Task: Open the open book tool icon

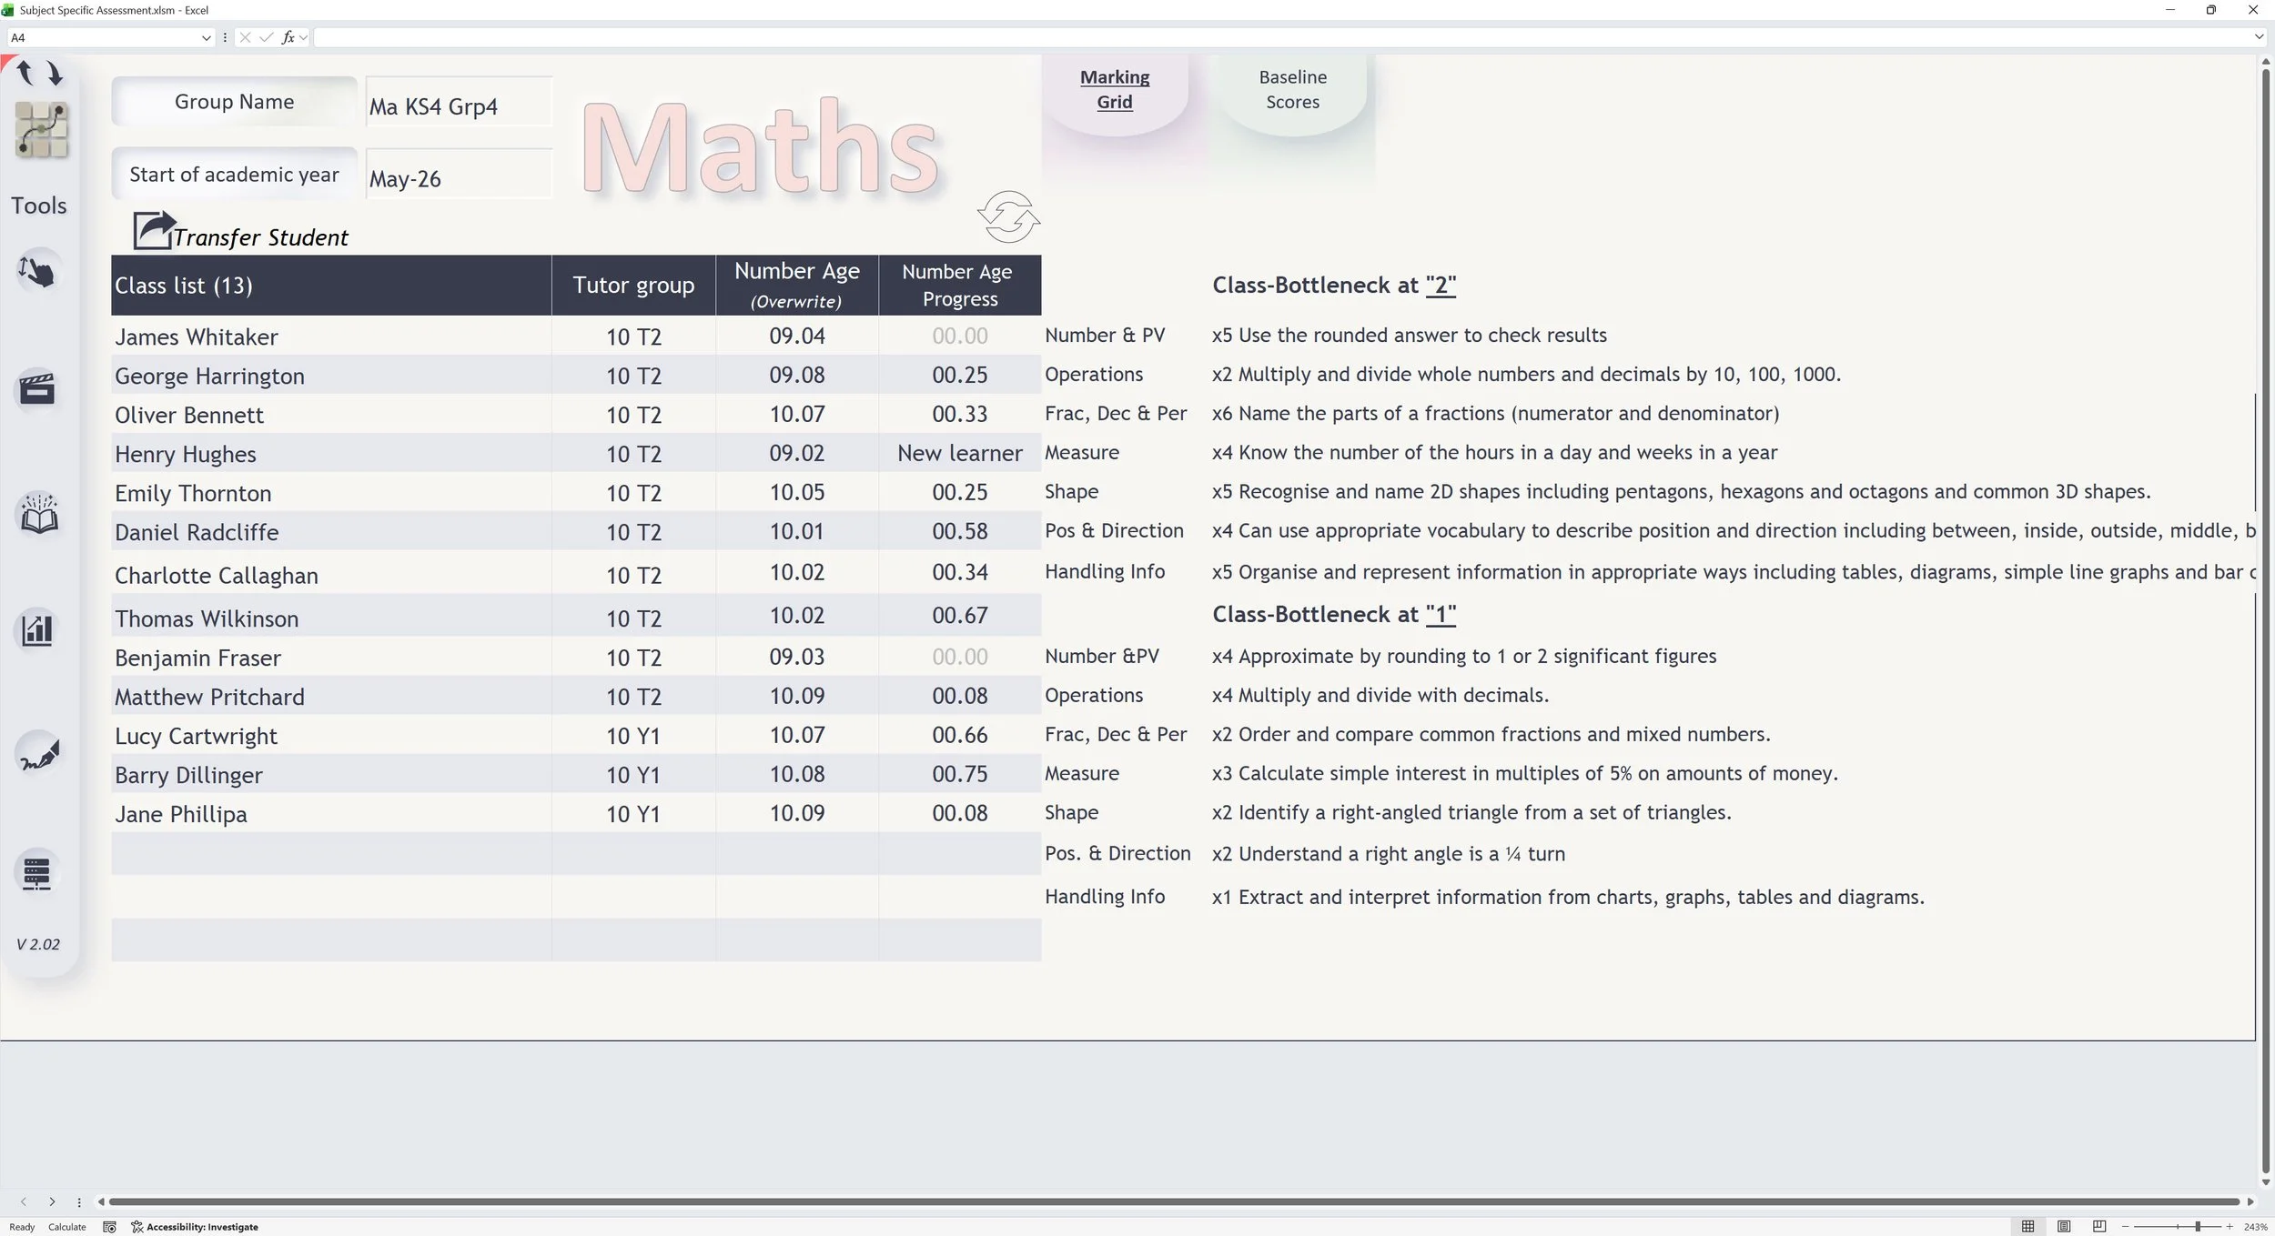Action: (39, 514)
